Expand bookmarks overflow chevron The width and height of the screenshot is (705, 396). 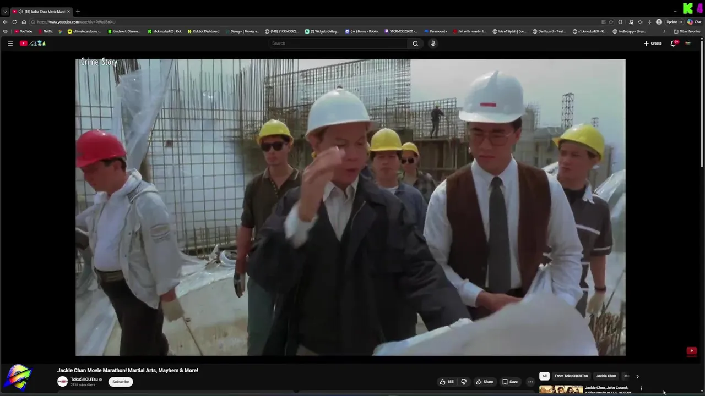coord(664,31)
